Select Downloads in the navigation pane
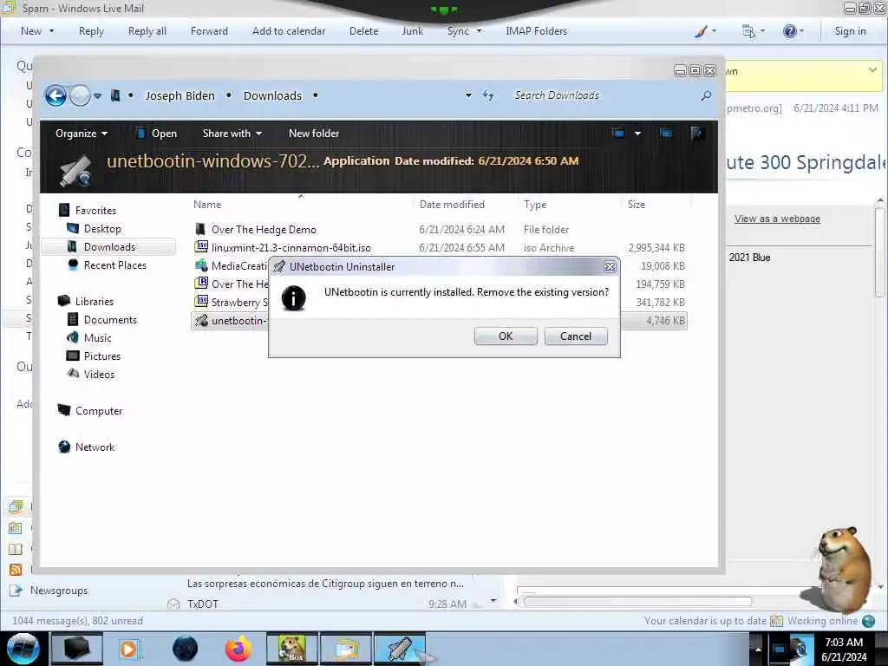Image resolution: width=888 pixels, height=666 pixels. tap(108, 247)
